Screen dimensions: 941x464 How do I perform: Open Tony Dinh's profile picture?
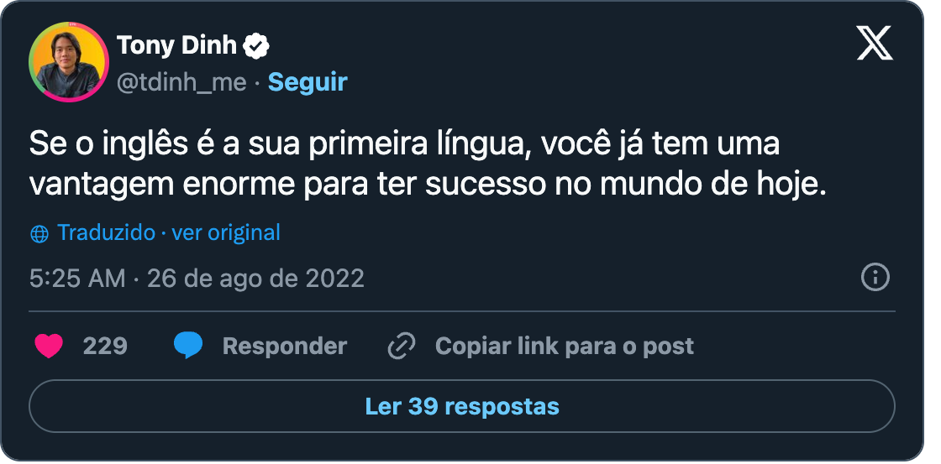[68, 64]
